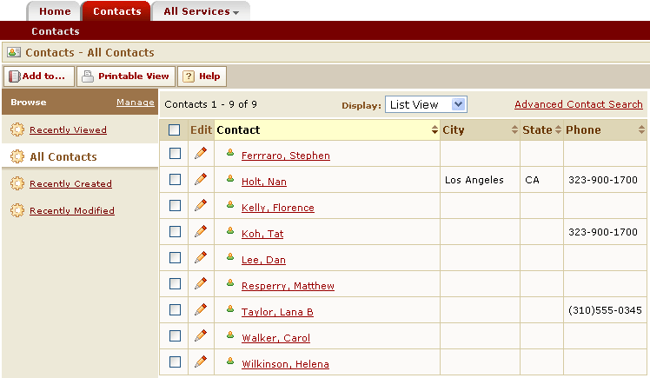
Task: Click the contact card icon in page title
Action: 14,52
